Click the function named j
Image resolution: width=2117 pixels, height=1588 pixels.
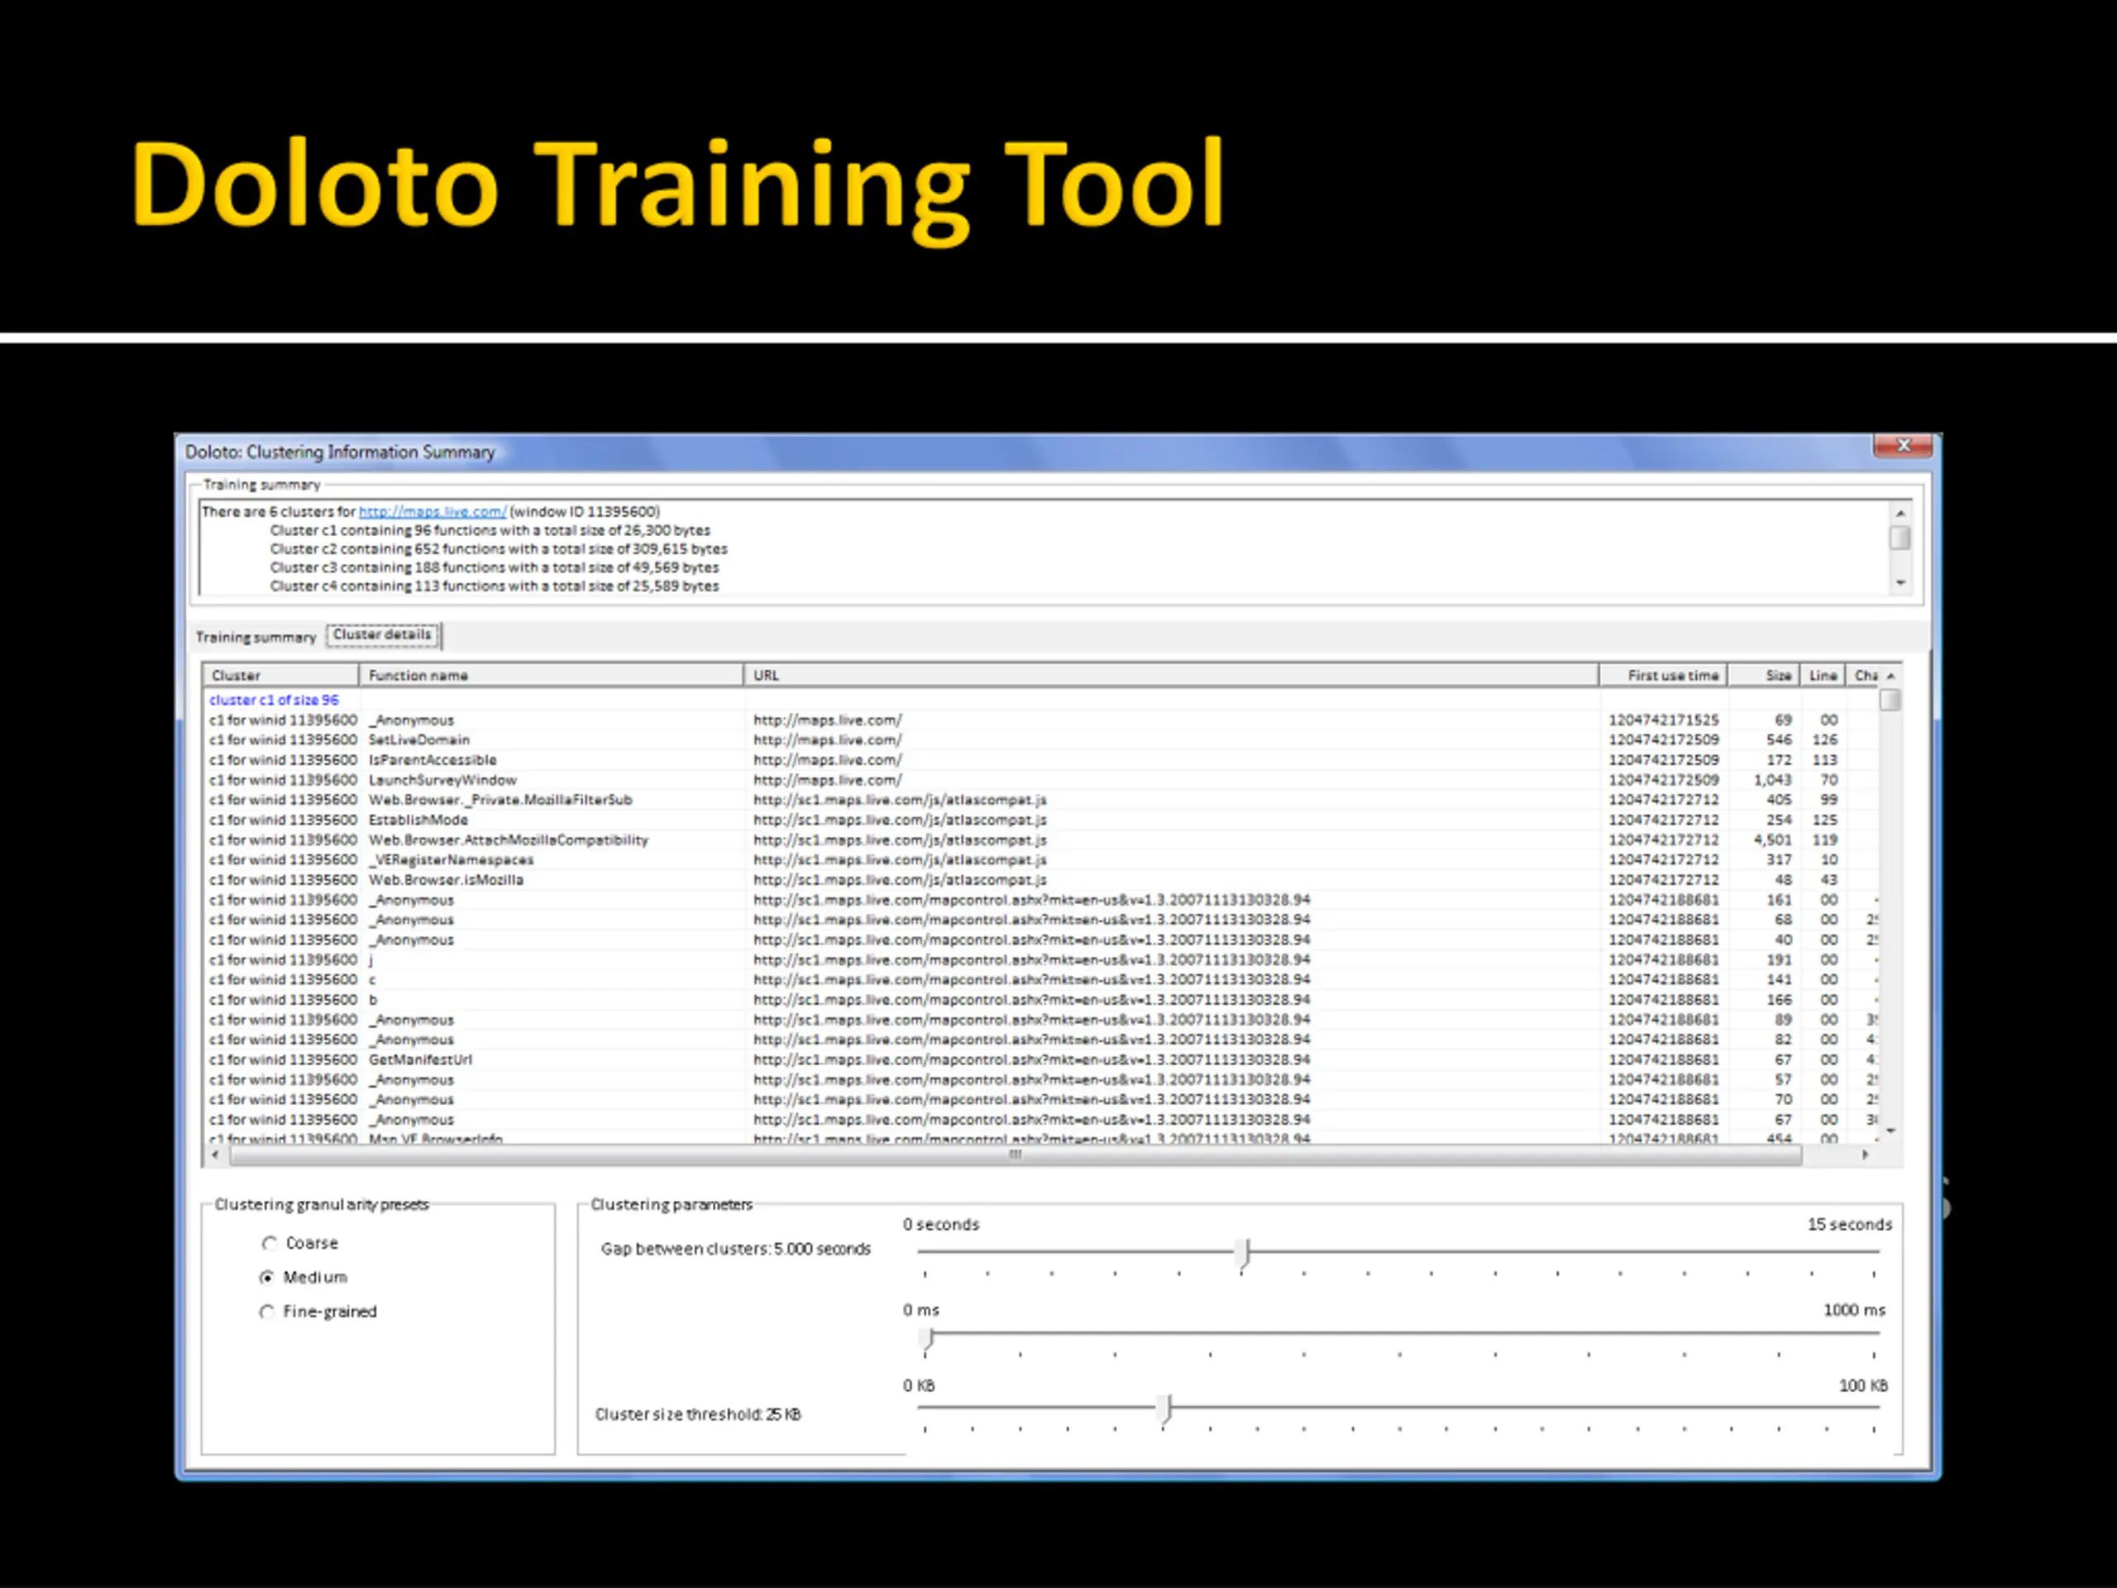[x=371, y=959]
